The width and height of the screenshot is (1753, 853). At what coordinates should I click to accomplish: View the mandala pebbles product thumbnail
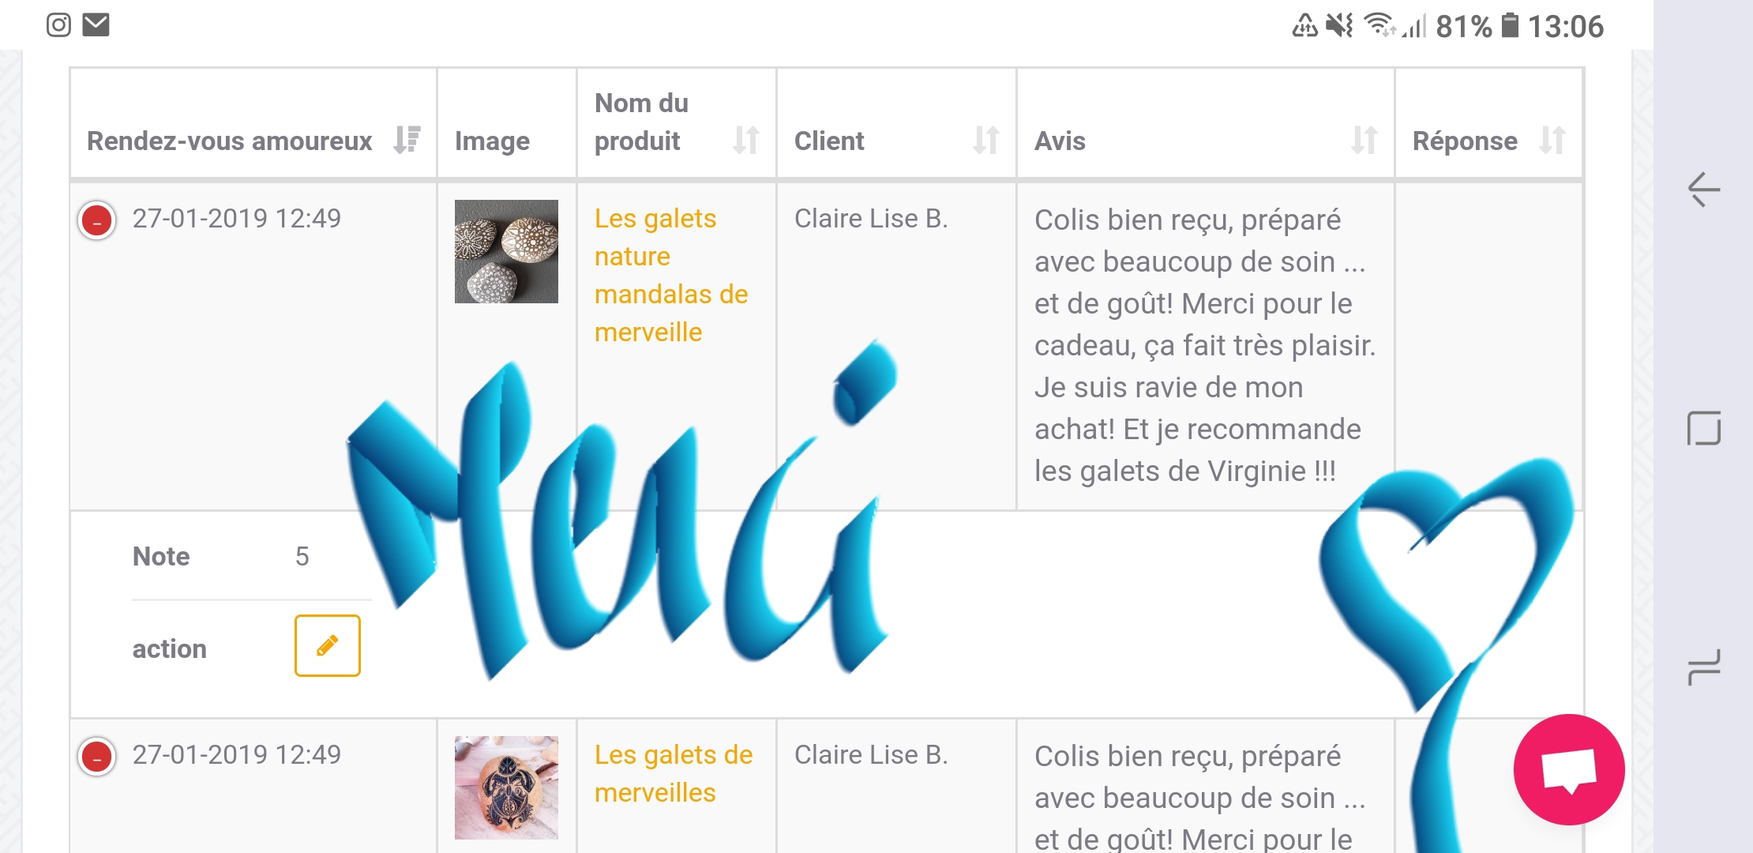pyautogui.click(x=506, y=251)
